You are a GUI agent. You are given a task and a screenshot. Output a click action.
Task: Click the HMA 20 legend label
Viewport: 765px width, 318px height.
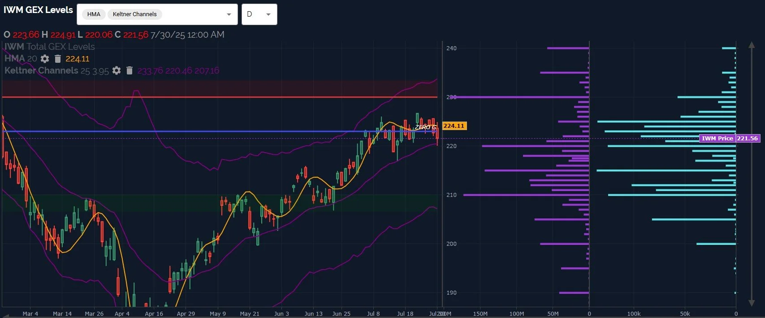point(21,59)
